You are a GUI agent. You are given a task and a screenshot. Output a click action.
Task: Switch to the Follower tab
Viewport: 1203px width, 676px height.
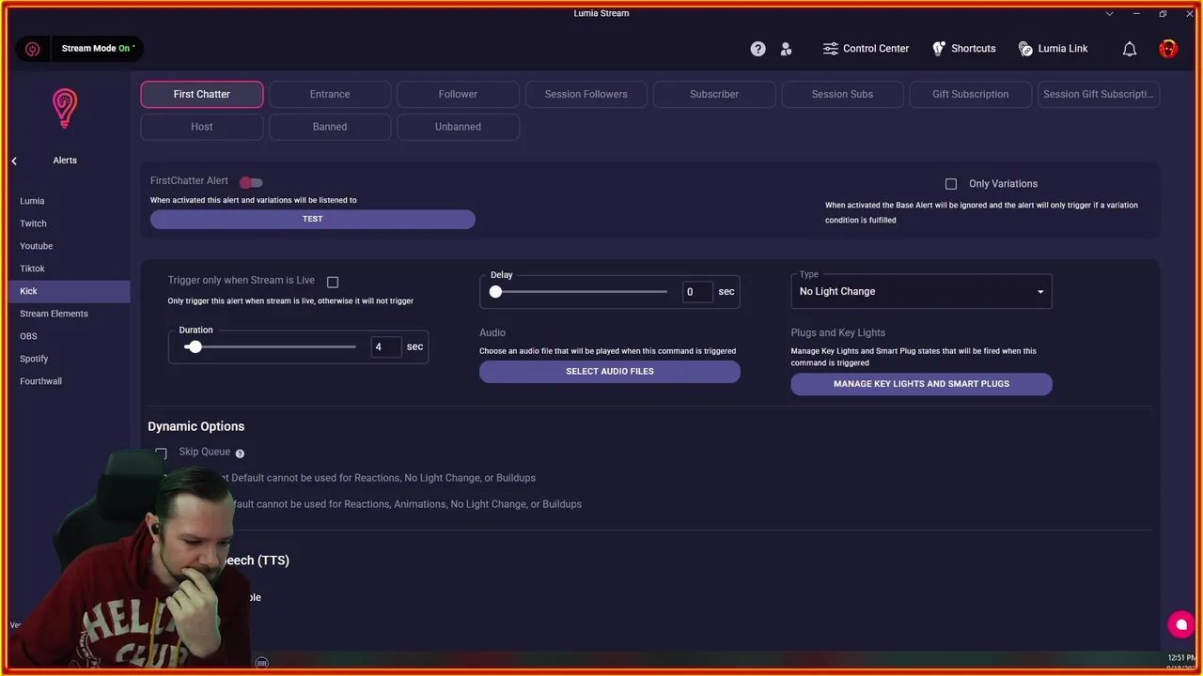458,94
